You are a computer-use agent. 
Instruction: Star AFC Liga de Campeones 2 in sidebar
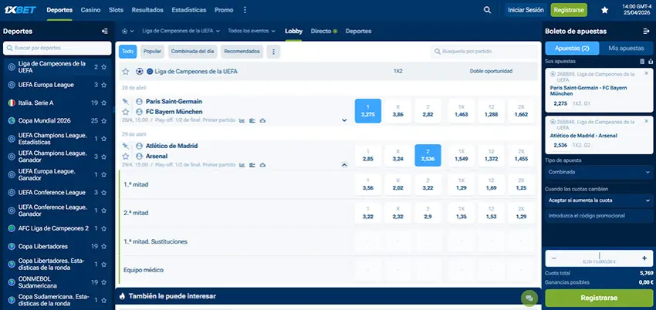(103, 228)
